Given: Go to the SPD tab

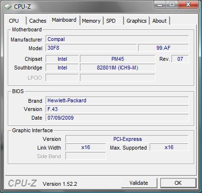Looking at the screenshot, I should (x=113, y=21).
